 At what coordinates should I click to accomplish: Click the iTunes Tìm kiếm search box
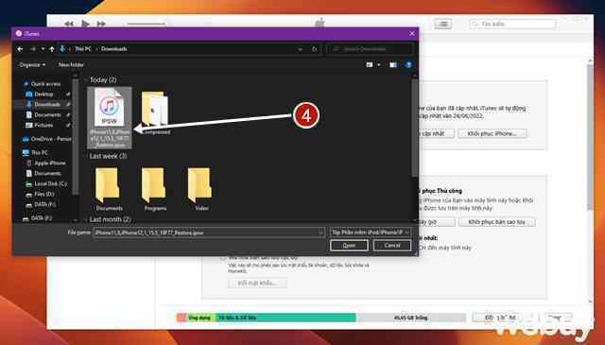[x=512, y=24]
